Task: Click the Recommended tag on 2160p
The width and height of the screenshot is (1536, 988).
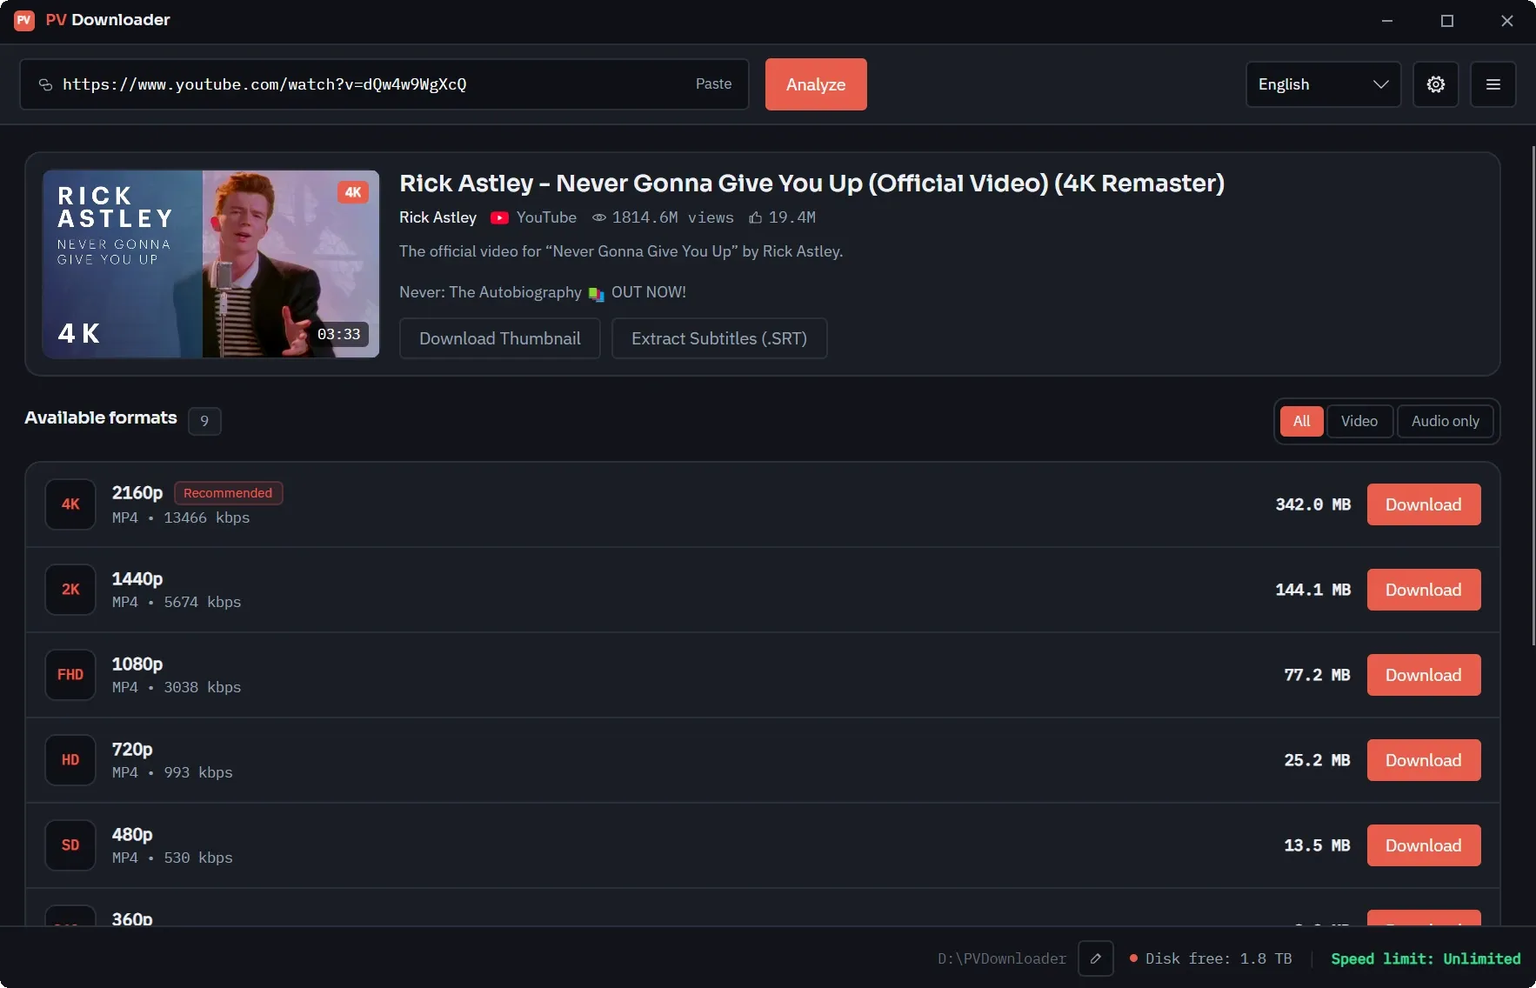Action: tap(228, 493)
